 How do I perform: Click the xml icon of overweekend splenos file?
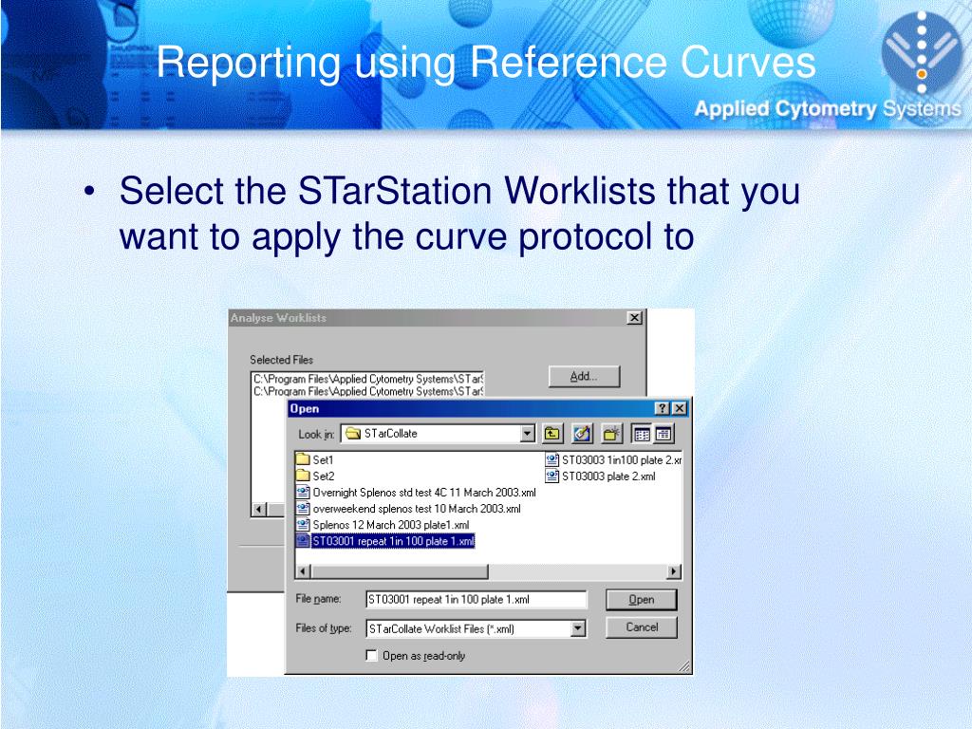pos(303,509)
